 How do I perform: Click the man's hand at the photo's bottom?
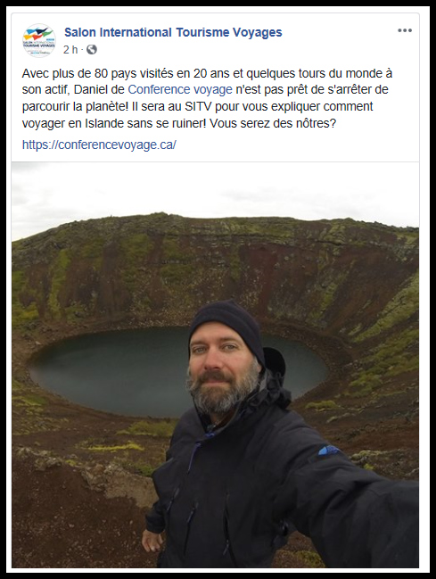152,541
